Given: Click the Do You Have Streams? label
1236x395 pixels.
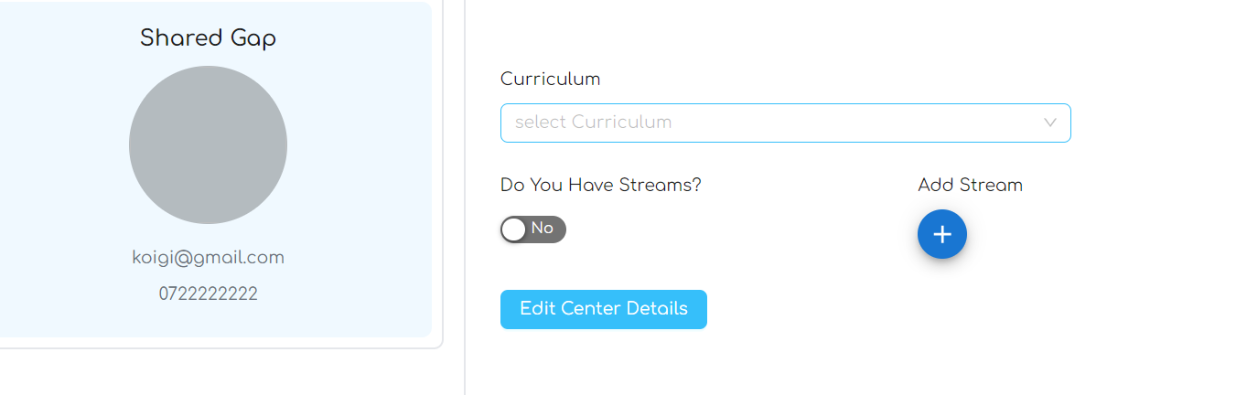Looking at the screenshot, I should [600, 185].
